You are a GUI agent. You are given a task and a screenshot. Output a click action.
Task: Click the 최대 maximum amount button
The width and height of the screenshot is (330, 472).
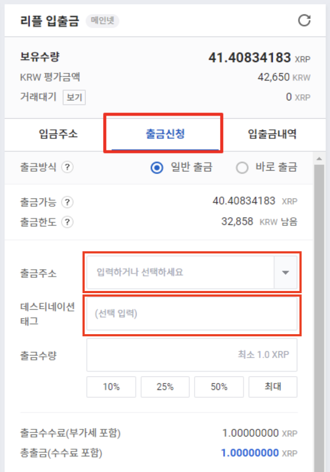point(273,386)
